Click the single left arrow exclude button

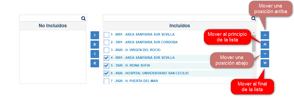click(x=95, y=54)
